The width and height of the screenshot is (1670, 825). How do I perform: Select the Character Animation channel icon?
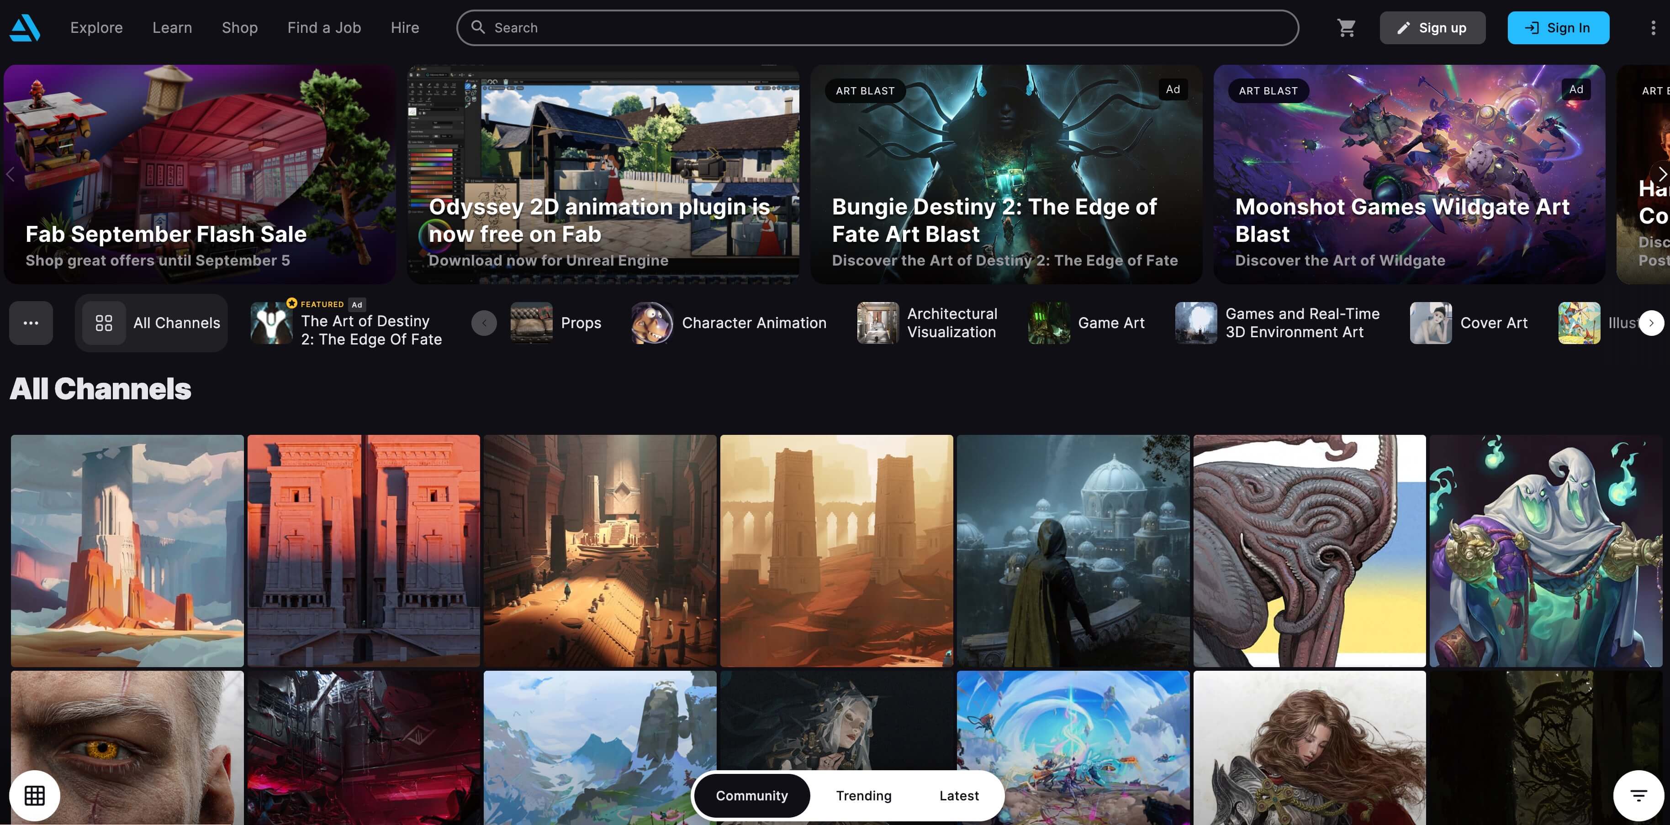click(652, 323)
